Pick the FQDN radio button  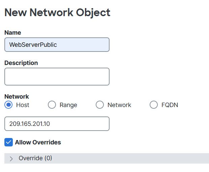click(x=154, y=105)
